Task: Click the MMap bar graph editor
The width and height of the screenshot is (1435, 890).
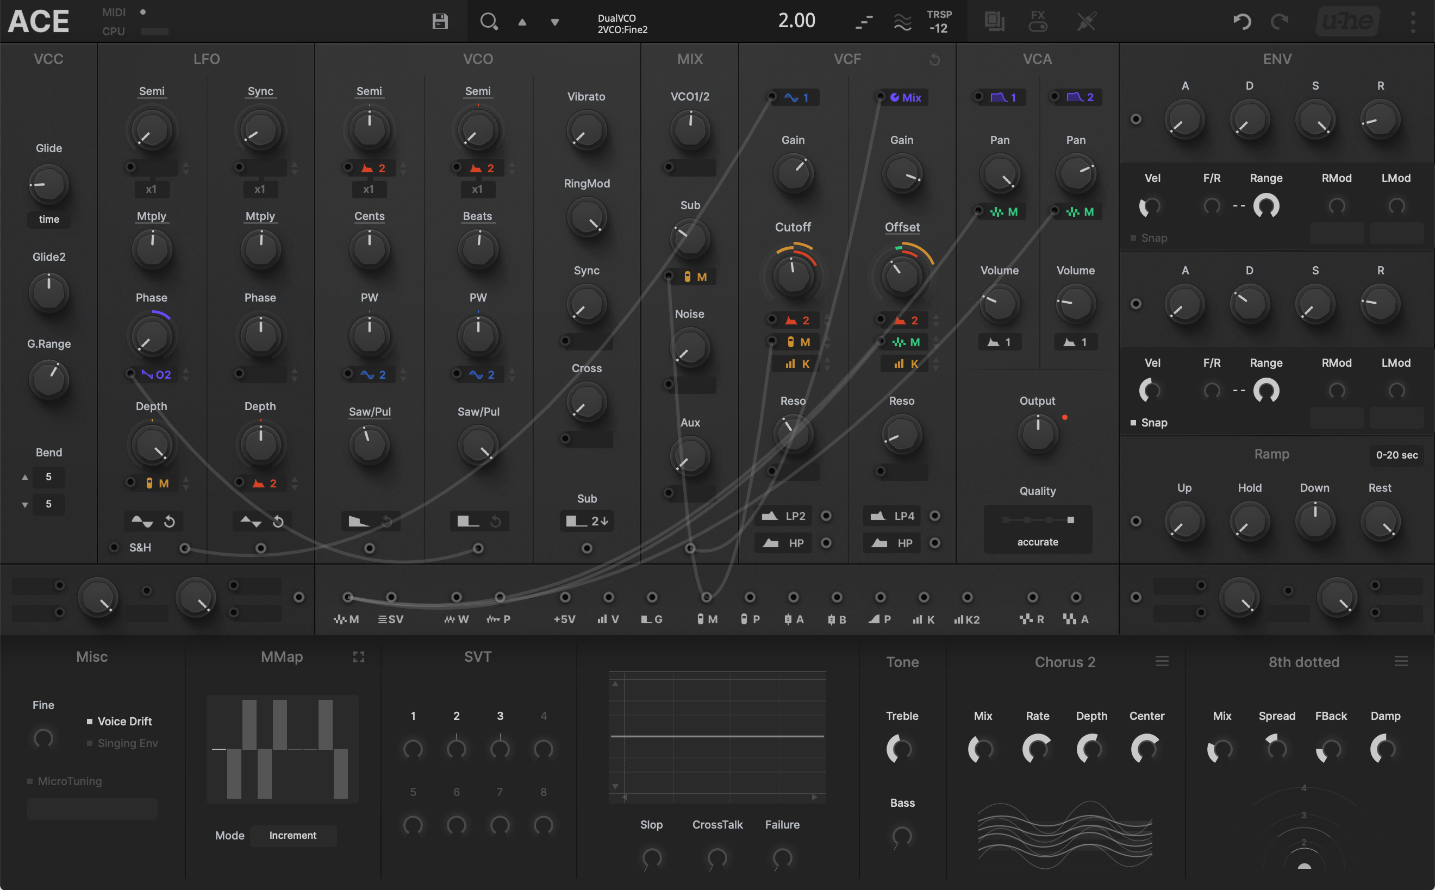Action: 282,749
